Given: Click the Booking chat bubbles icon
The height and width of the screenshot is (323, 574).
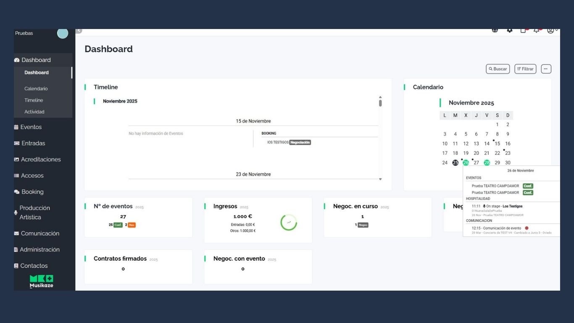Looking at the screenshot, I should coord(17,192).
